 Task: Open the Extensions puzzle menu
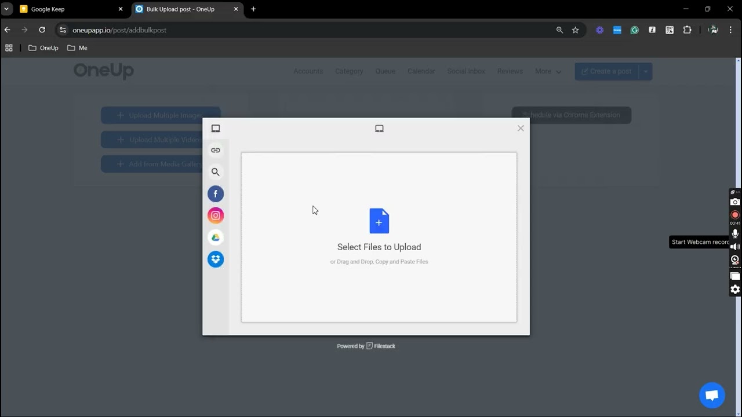tap(688, 30)
